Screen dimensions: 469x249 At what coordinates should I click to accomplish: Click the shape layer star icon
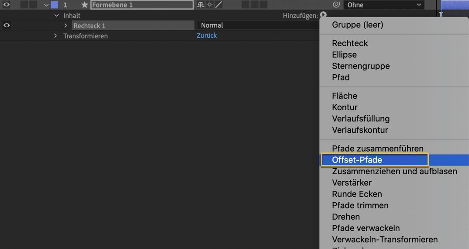85,5
